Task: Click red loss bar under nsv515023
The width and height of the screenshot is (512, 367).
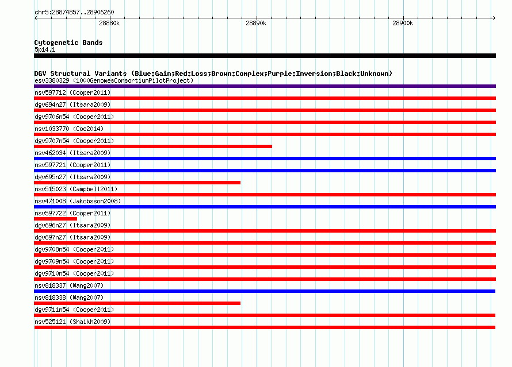Action: coord(265,195)
